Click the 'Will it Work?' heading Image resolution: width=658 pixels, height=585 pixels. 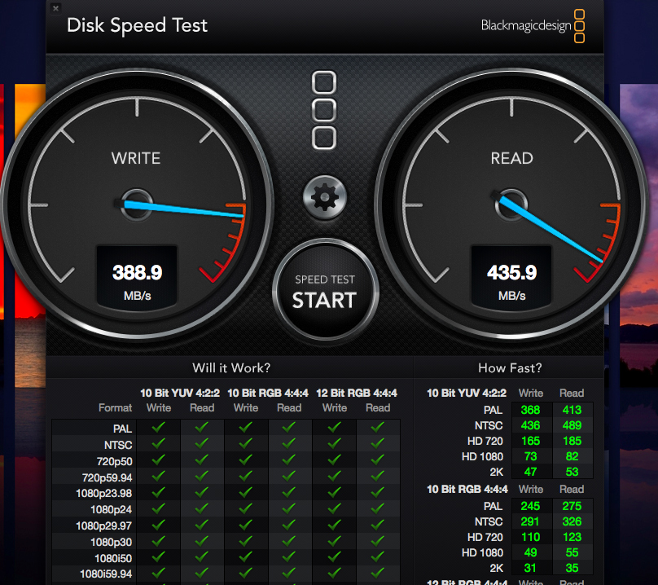coord(231,368)
